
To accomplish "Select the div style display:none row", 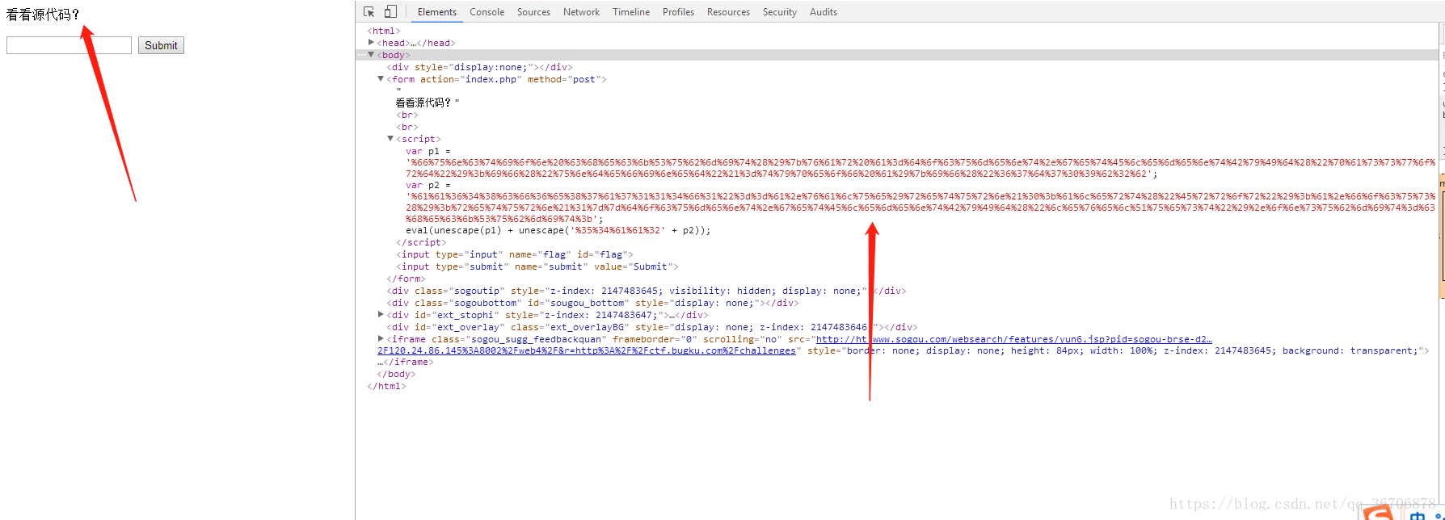I will click(x=479, y=67).
